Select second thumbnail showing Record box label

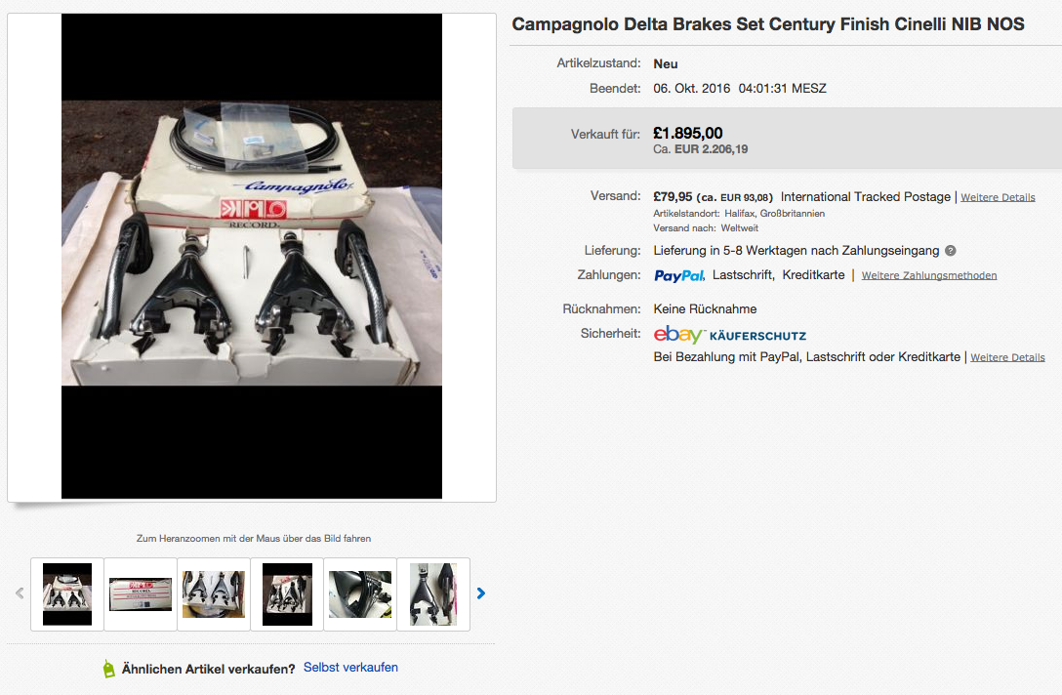141,593
